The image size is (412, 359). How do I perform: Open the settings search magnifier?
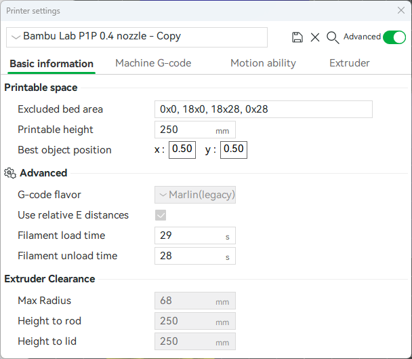tap(333, 37)
